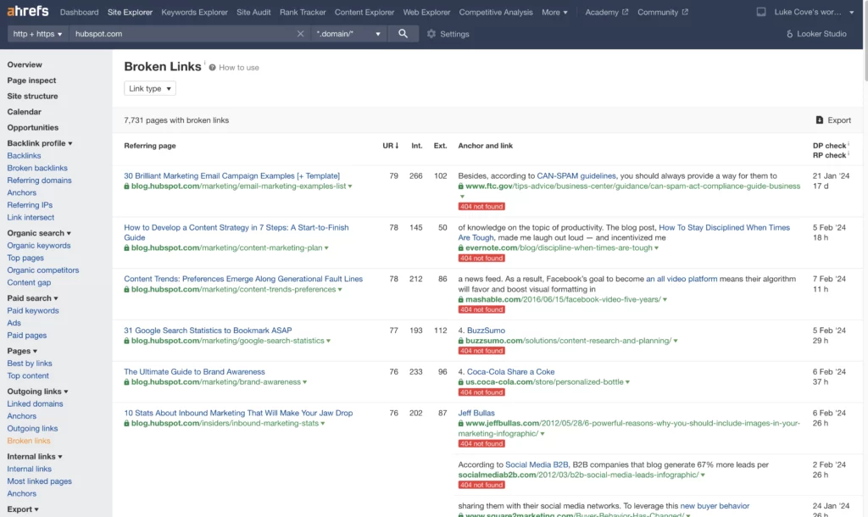Expand the More menu in top navigation
868x517 pixels.
(x=554, y=12)
